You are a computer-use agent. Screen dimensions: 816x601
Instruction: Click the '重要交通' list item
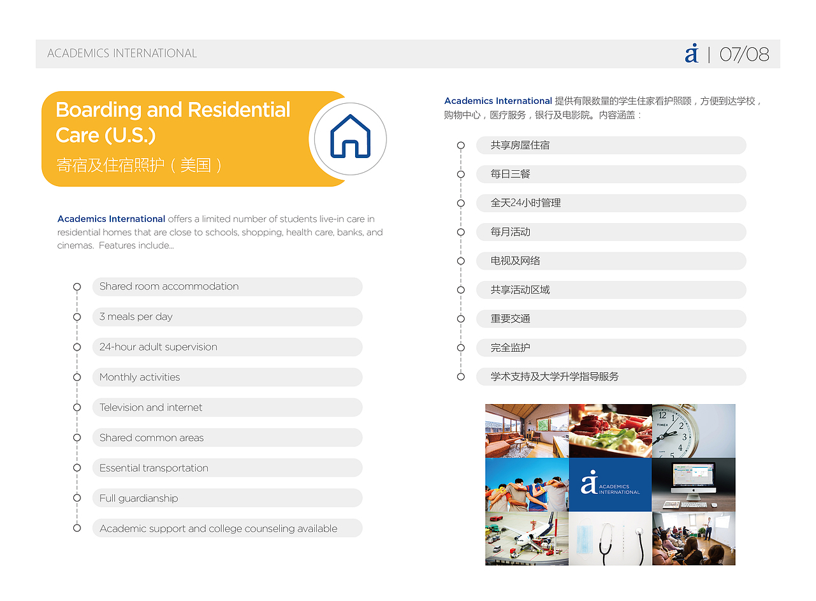(611, 319)
